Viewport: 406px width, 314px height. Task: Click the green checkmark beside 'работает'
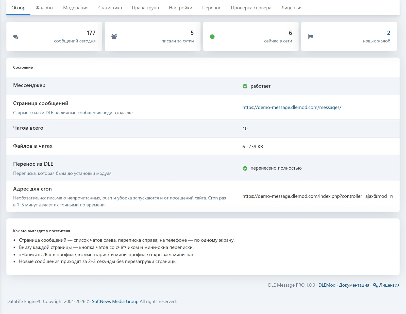click(x=245, y=86)
